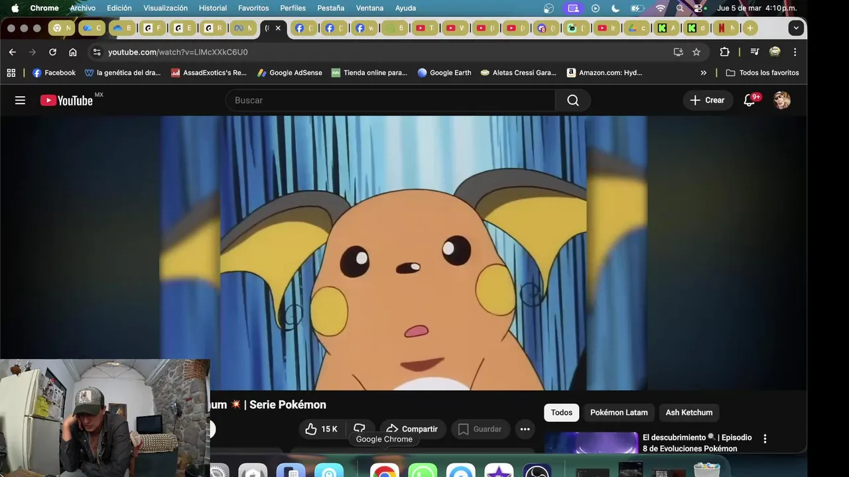Open the Ventana menu
The image size is (849, 477).
click(x=369, y=8)
